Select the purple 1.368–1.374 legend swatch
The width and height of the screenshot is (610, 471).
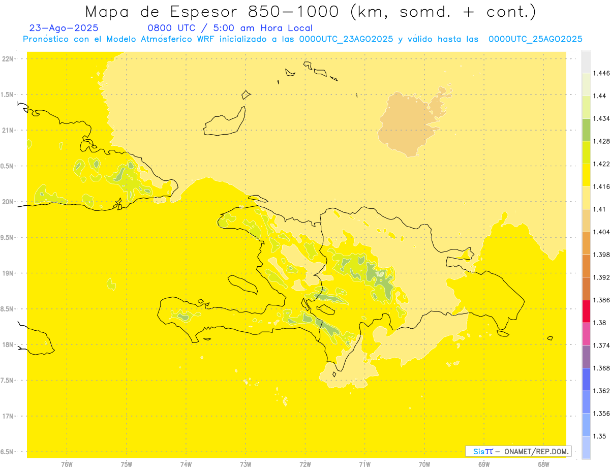tap(586, 357)
